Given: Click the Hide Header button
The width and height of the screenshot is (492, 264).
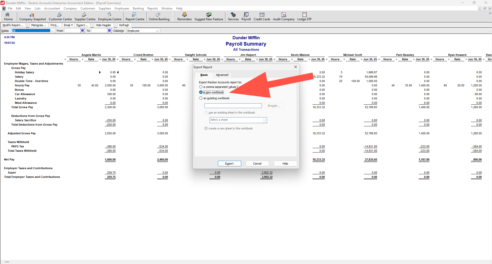Looking at the screenshot, I should click(103, 25).
